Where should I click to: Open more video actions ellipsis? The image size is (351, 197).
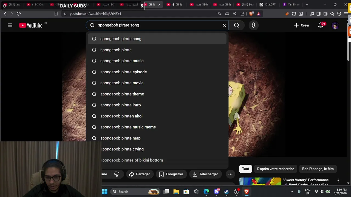point(230,174)
